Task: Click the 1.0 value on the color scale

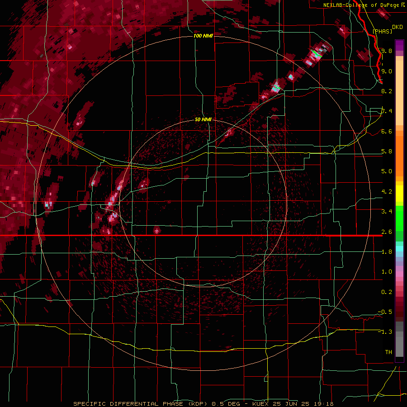Action: pyautogui.click(x=387, y=272)
